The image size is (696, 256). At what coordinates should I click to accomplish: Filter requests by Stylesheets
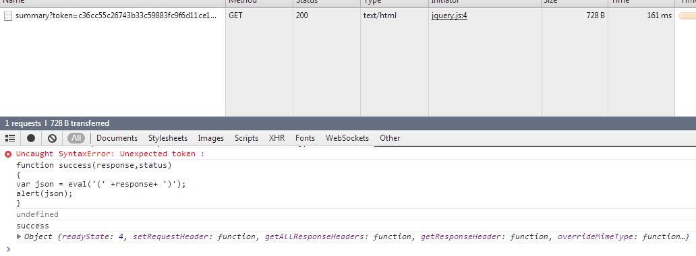[x=168, y=138]
